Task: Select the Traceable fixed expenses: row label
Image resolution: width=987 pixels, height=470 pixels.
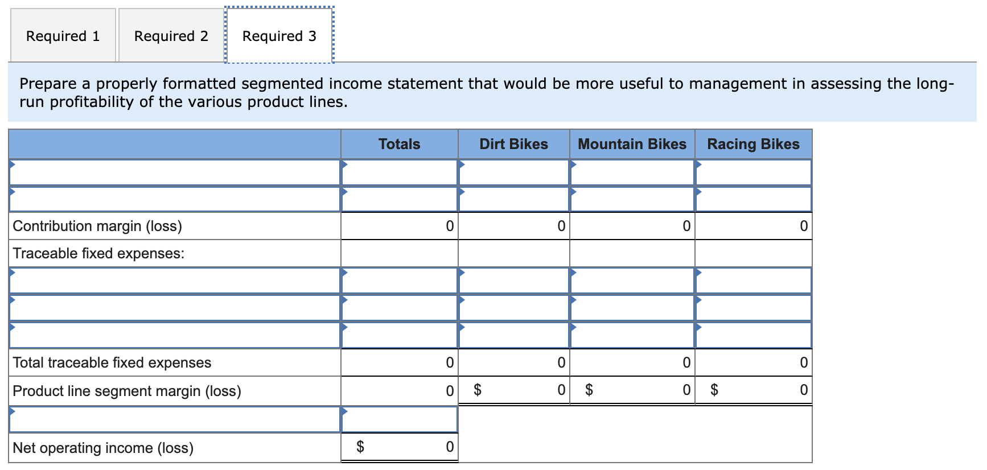Action: pyautogui.click(x=98, y=253)
